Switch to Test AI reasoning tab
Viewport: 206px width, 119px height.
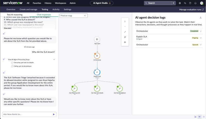point(15,15)
